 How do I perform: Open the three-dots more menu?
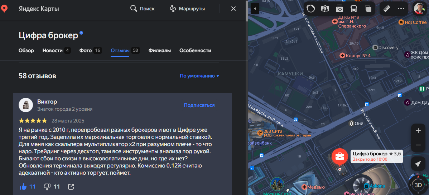(x=401, y=9)
